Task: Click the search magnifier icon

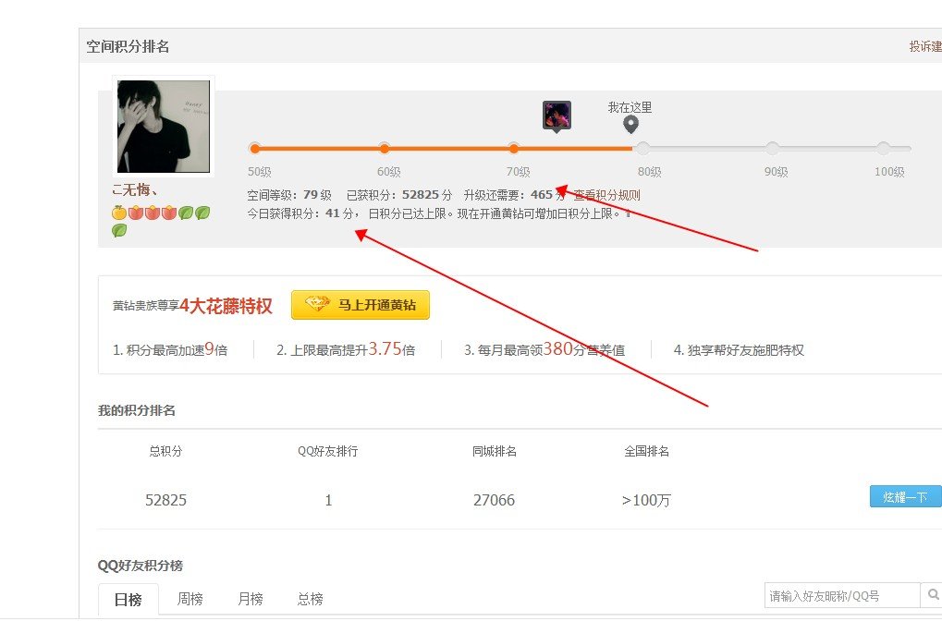Action: coord(932,595)
